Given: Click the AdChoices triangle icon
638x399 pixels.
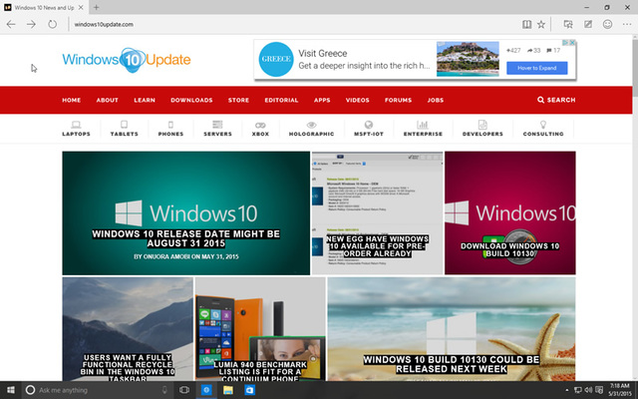Looking at the screenshot, I should coord(565,42).
